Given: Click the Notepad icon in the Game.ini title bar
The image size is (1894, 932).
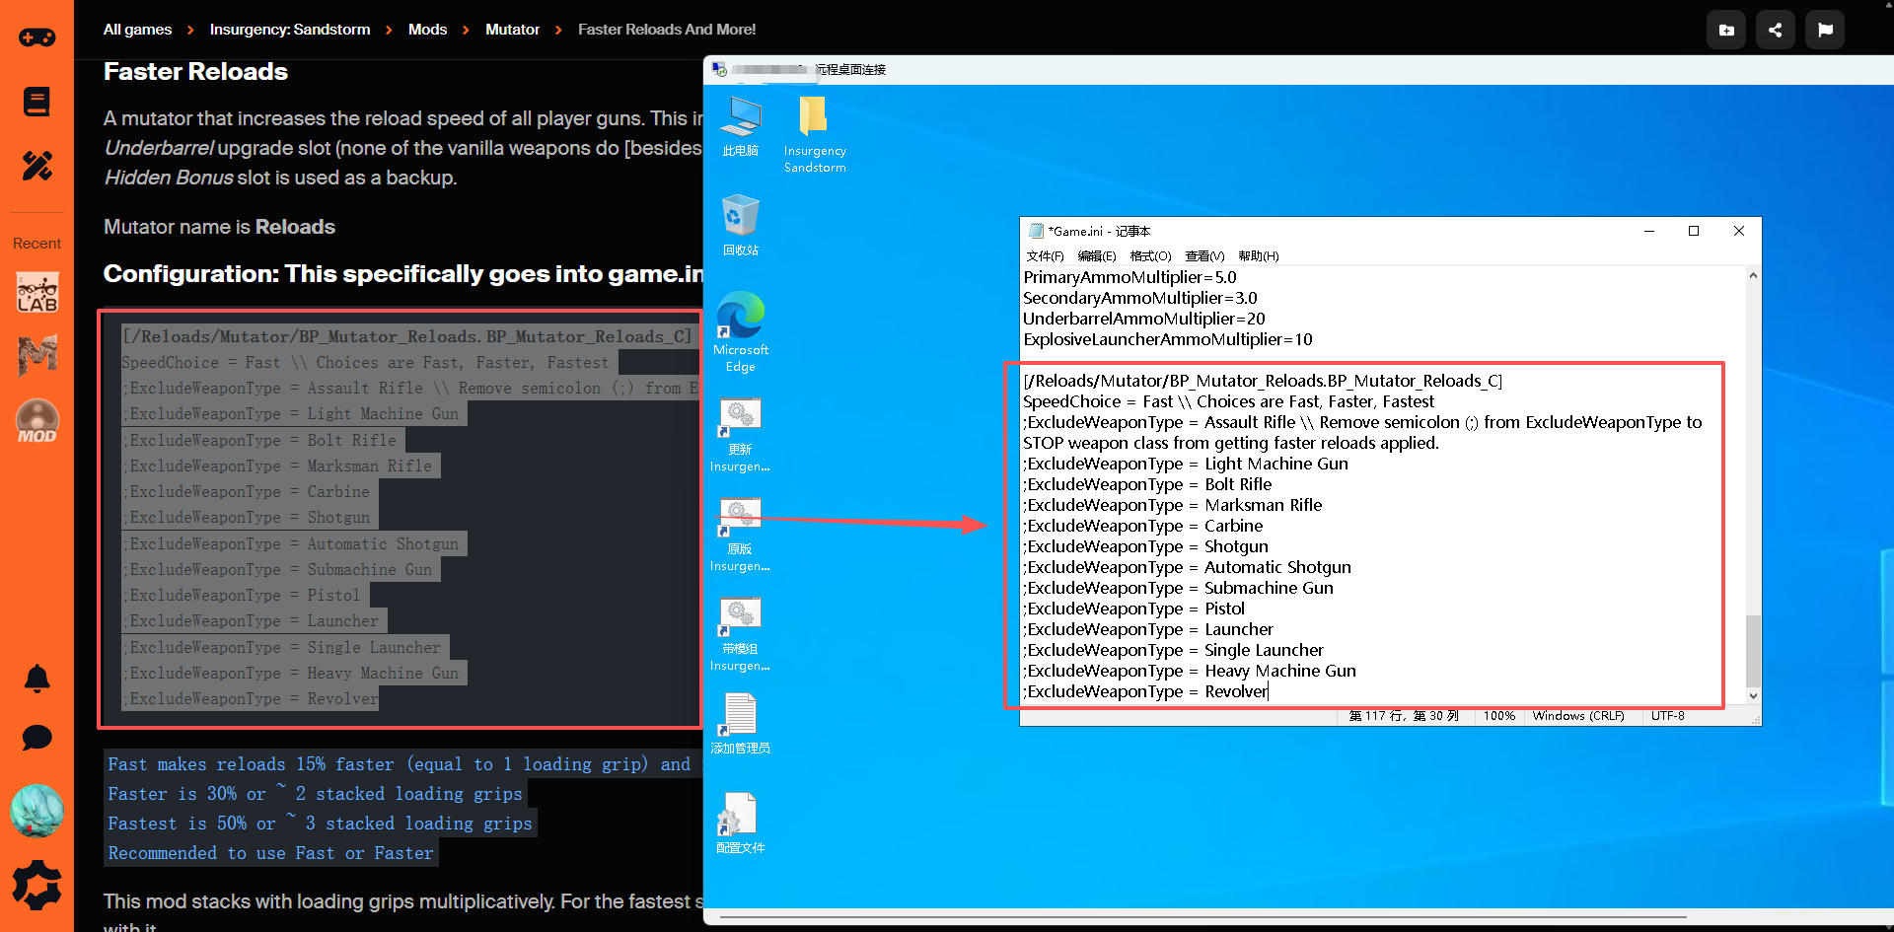Looking at the screenshot, I should (x=1036, y=231).
